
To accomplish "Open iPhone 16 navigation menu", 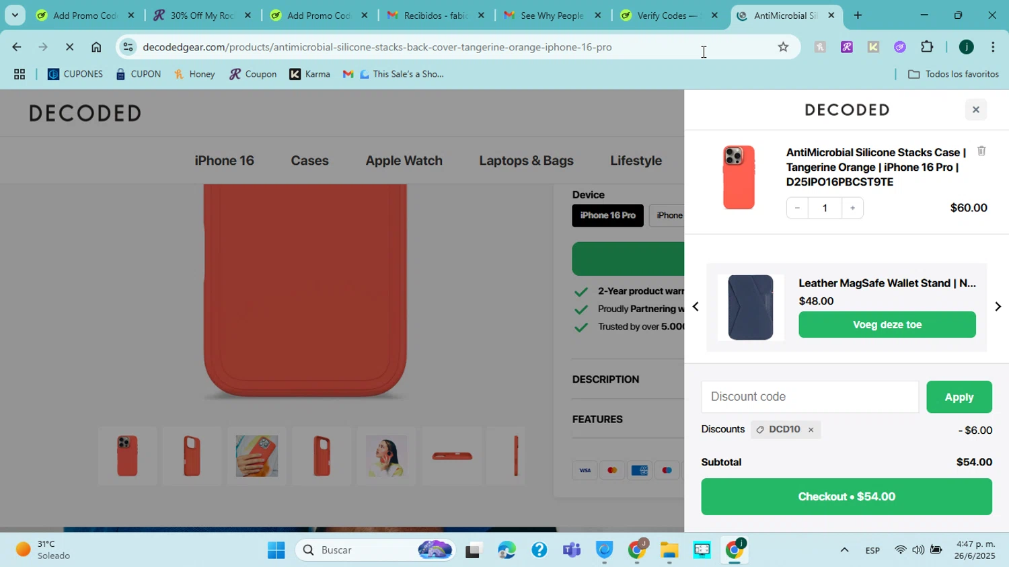I will point(224,161).
